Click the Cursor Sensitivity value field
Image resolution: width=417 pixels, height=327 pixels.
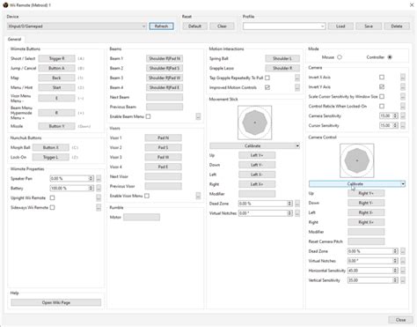tap(386, 125)
